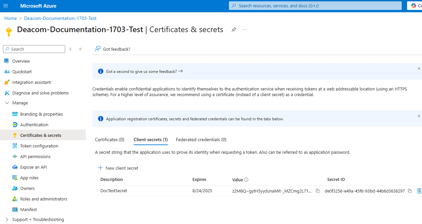Copy the Secret ID to clipboard
Image resolution: width=422 pixels, height=224 pixels.
(x=410, y=191)
